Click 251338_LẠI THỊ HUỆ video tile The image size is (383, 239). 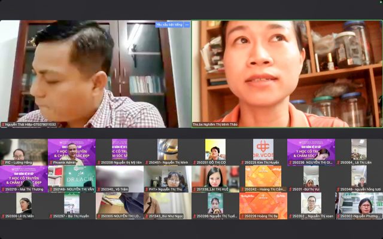215,176
